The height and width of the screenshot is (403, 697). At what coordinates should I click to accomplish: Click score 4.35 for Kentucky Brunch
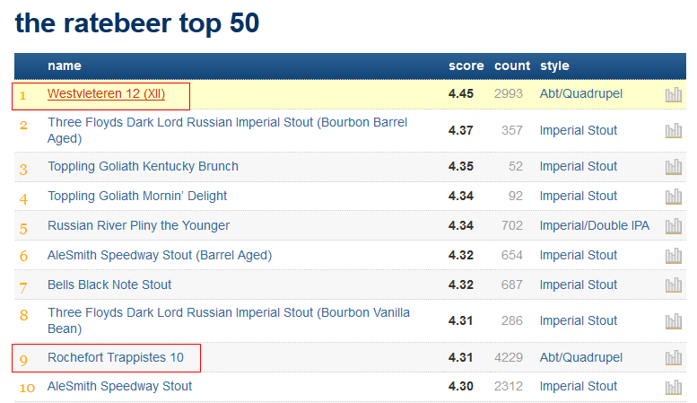click(461, 166)
